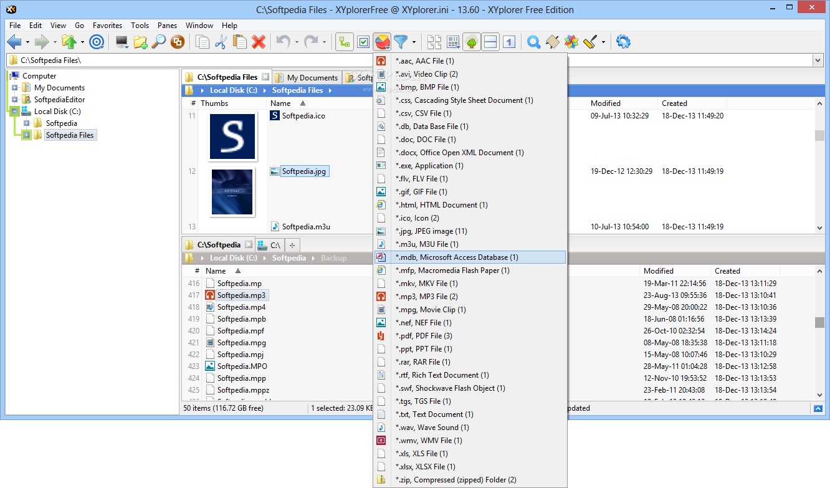Choose *.pdf PDF File (3) entry
This screenshot has width=830, height=488.
(x=470, y=336)
